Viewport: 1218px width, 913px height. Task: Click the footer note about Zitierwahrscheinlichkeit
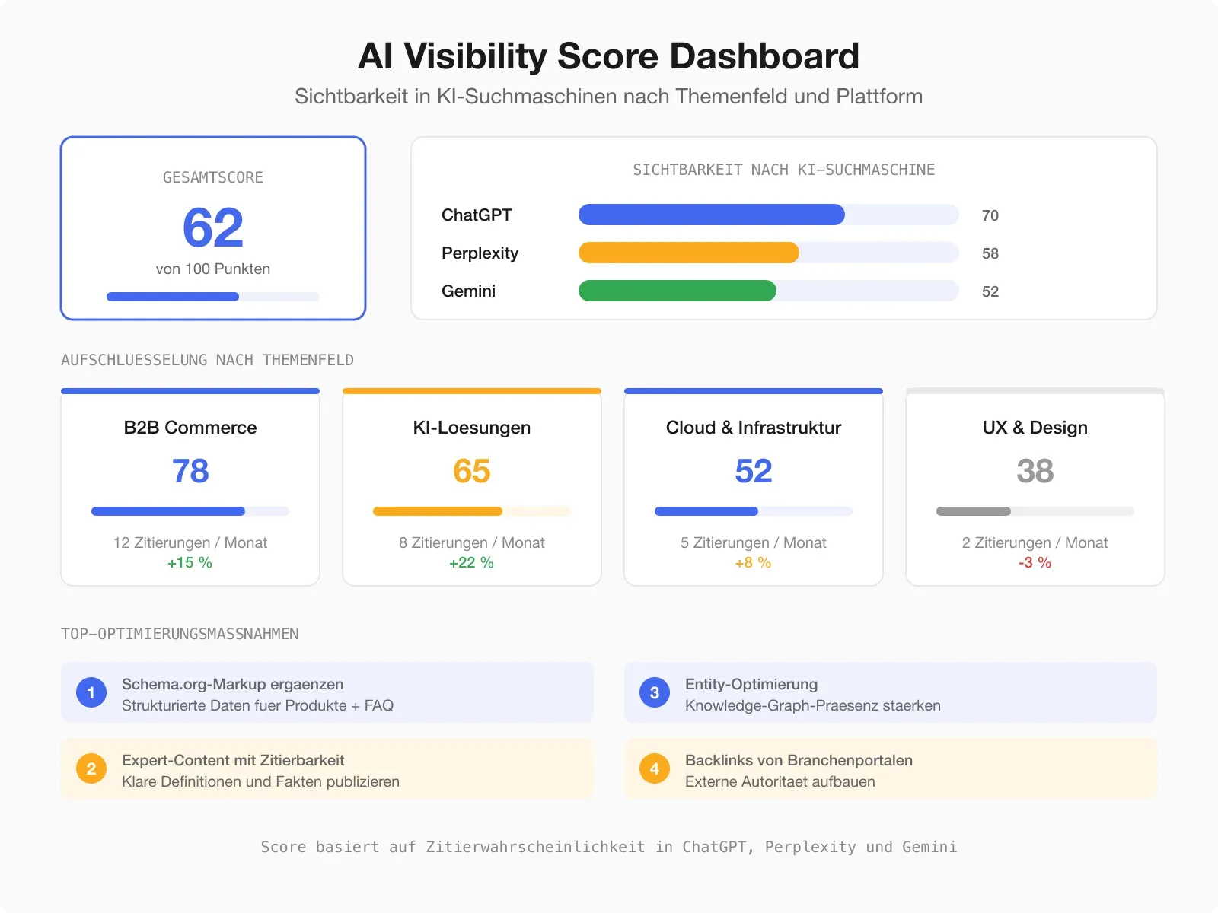[x=609, y=847]
